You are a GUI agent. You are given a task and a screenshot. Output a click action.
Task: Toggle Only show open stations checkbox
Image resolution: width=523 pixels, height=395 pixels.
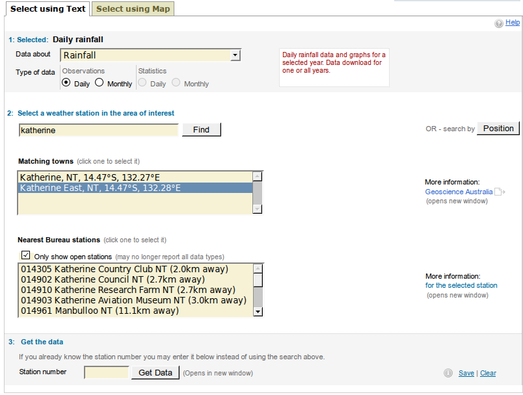tap(25, 256)
